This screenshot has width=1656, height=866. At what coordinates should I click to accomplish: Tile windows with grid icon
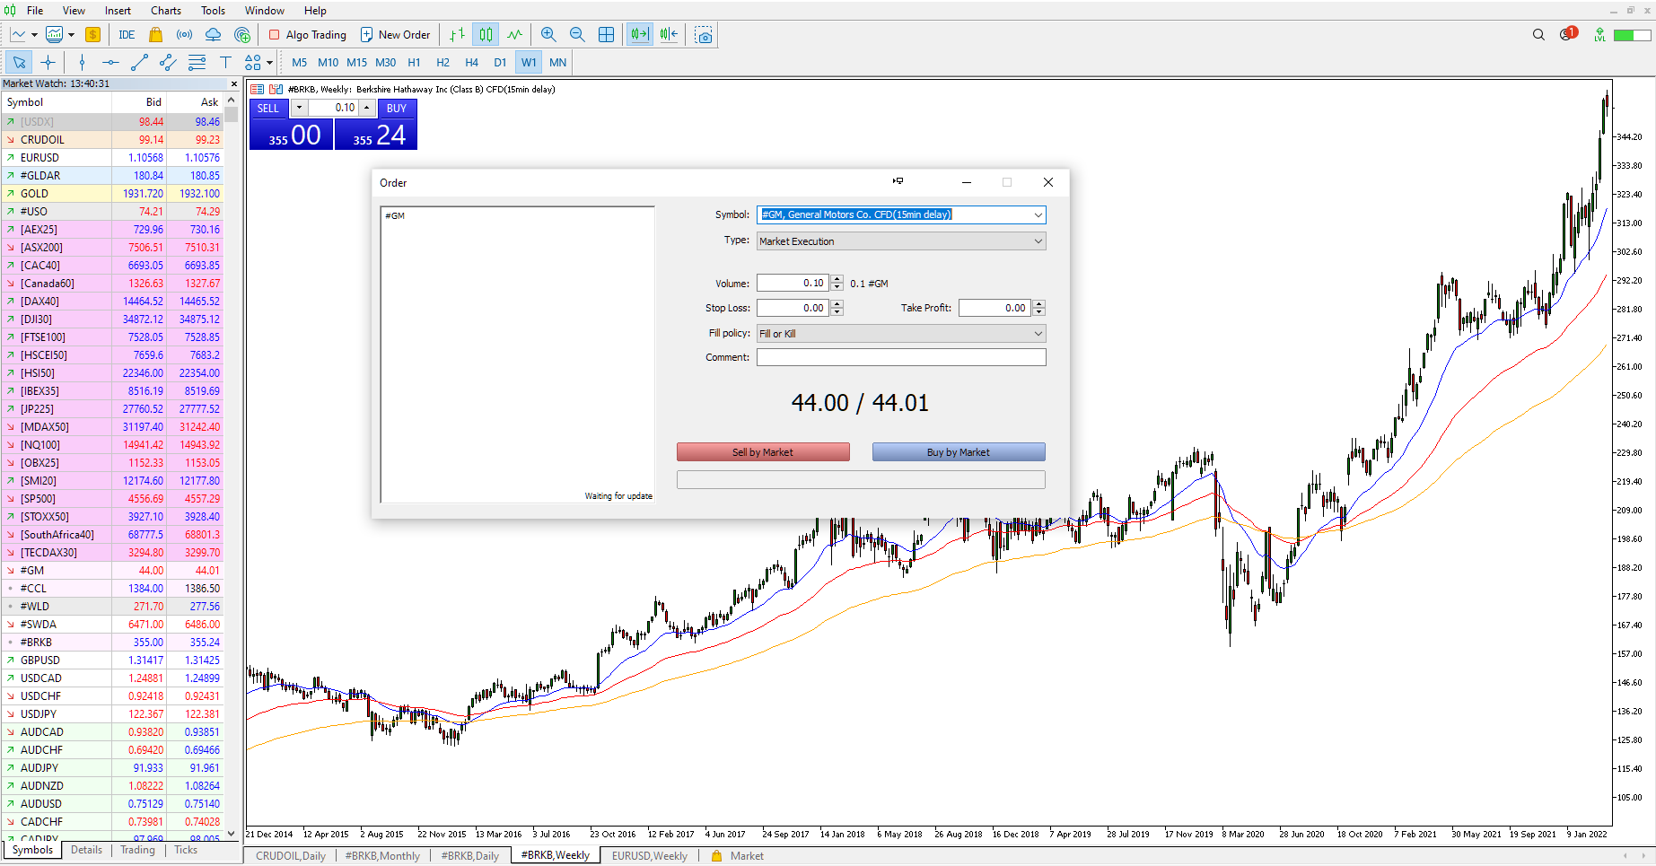[x=606, y=35]
